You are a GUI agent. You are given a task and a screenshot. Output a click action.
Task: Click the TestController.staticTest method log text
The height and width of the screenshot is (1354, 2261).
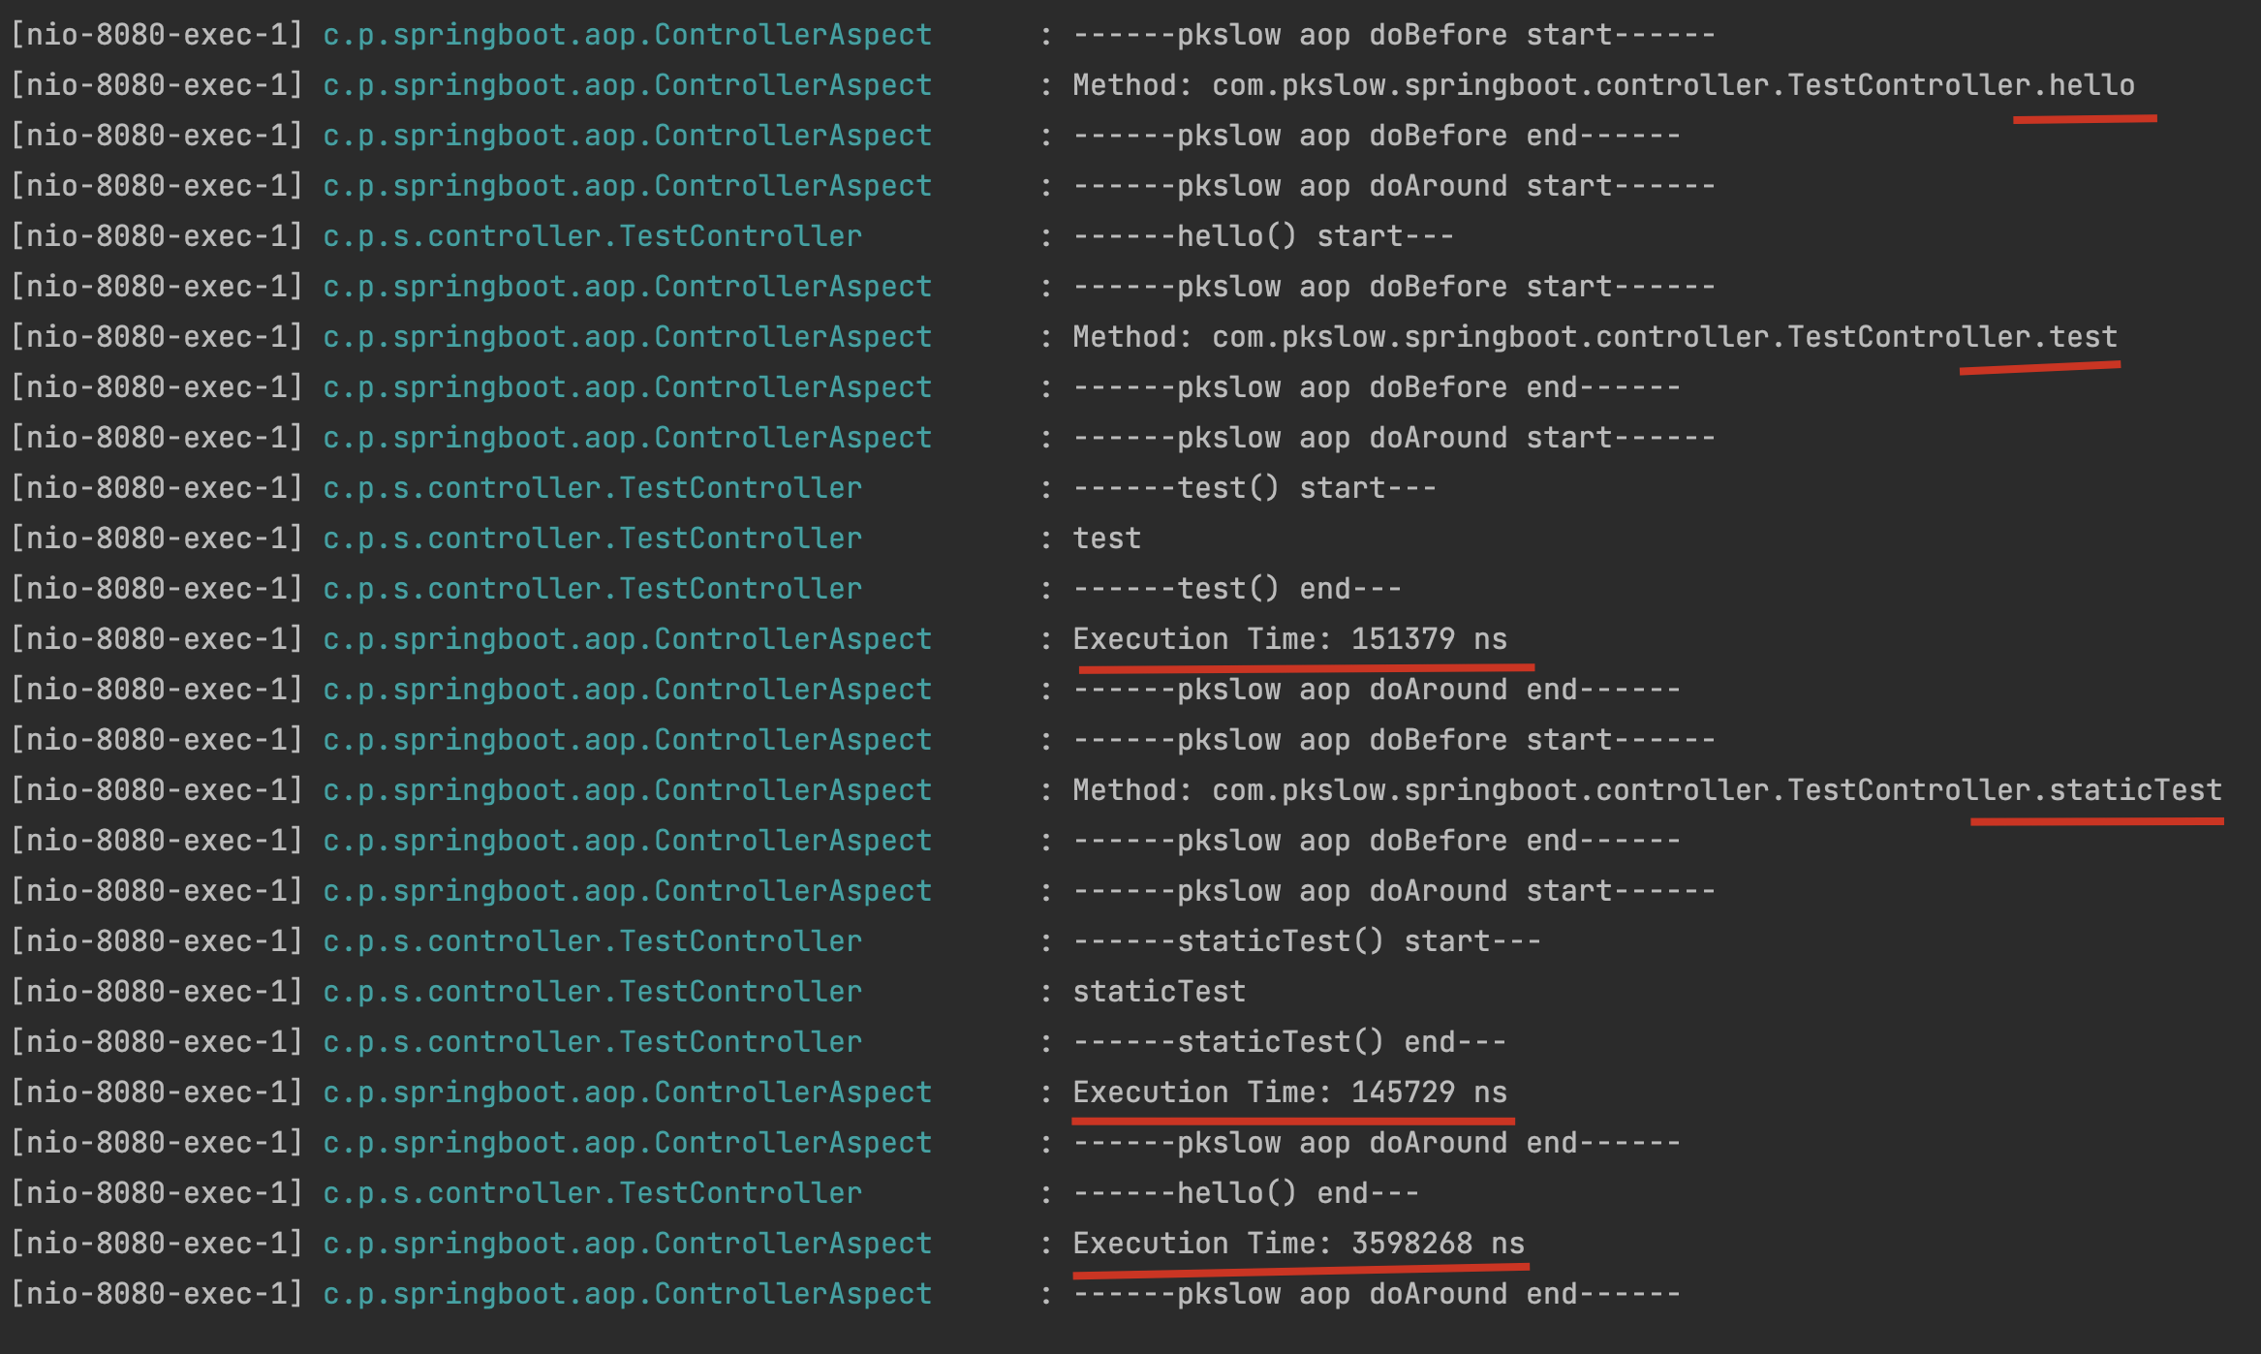(x=1647, y=790)
